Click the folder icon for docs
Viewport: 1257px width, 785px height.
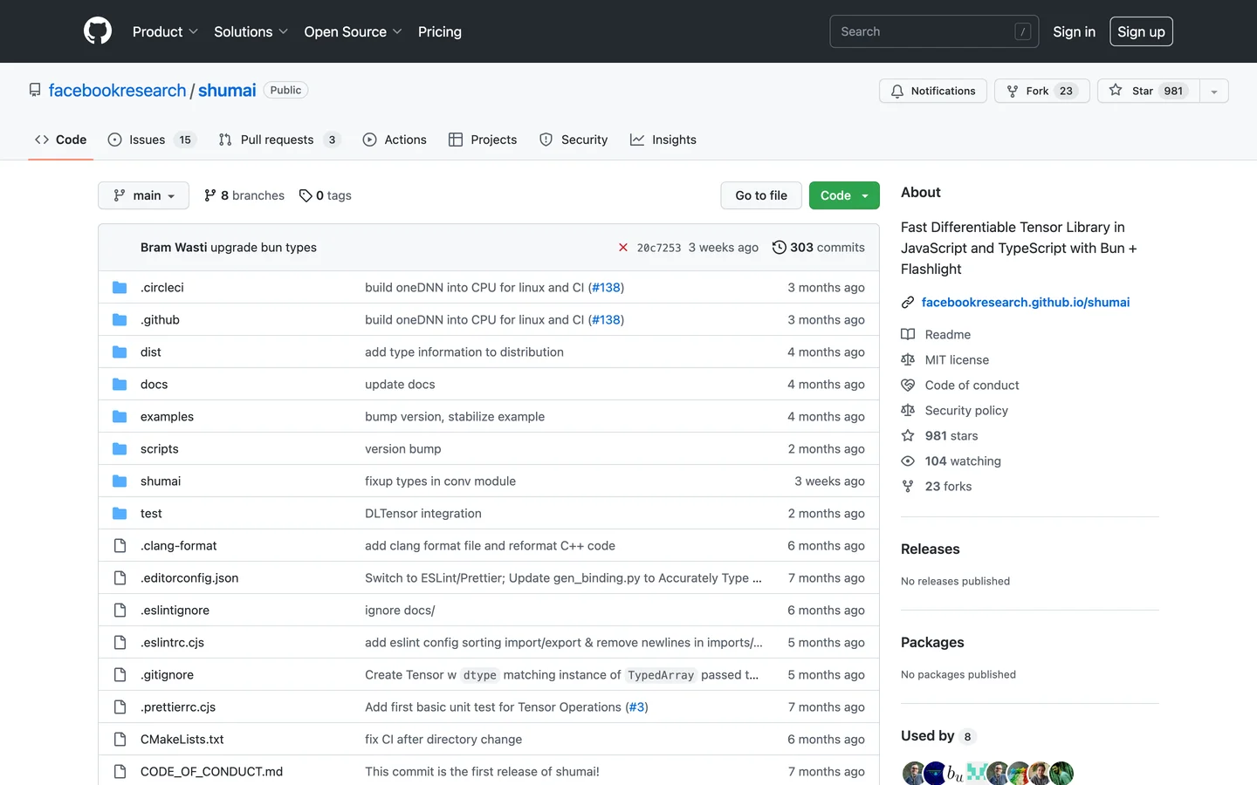[120, 384]
